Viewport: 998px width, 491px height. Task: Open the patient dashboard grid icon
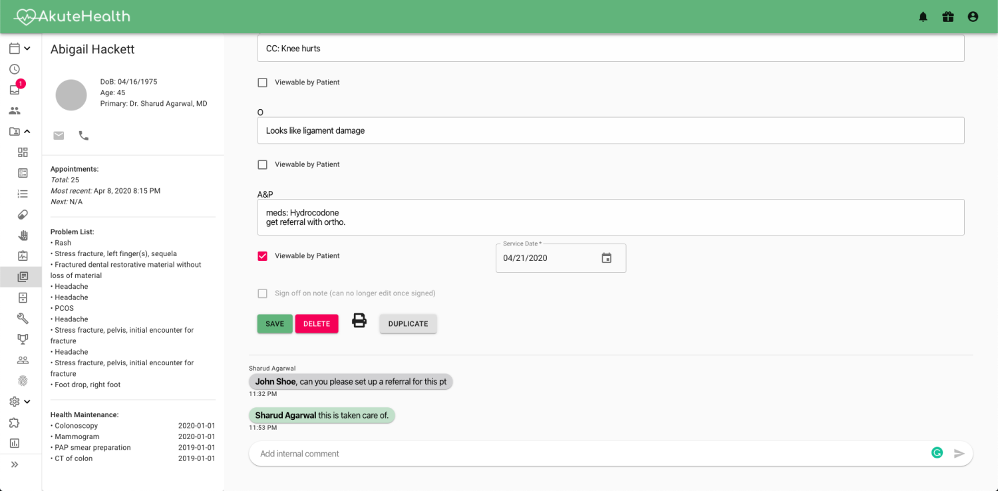[x=23, y=152]
